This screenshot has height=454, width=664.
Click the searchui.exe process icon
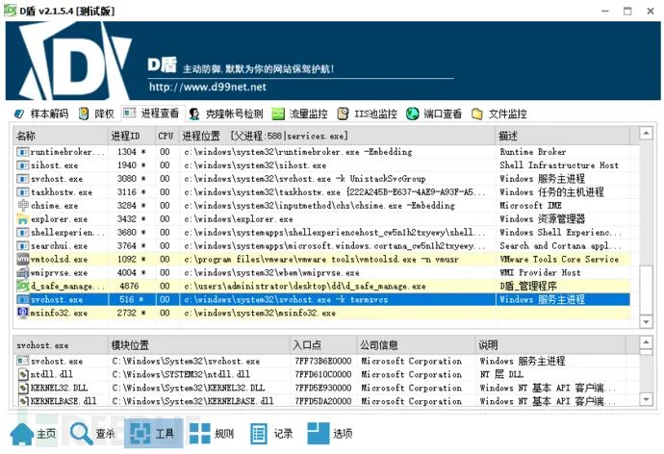pos(22,245)
